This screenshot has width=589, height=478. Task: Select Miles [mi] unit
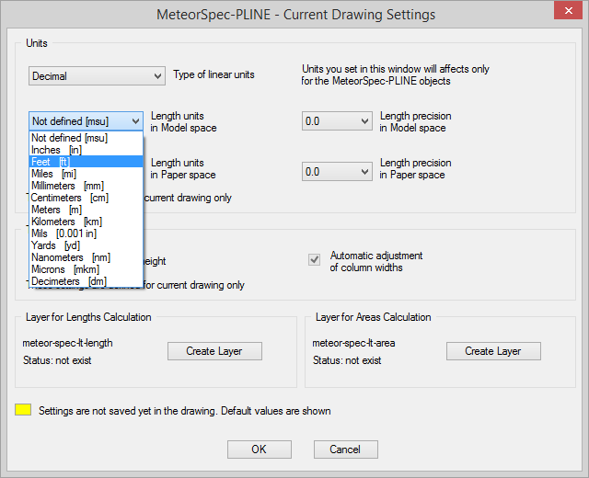86,174
